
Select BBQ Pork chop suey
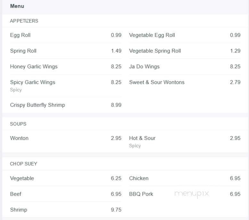[141, 194]
